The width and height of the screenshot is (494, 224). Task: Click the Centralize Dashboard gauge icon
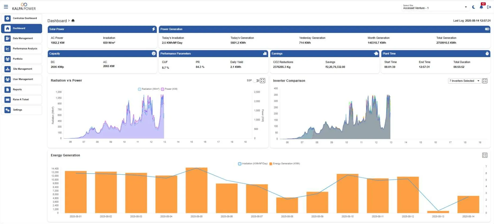pyautogui.click(x=7, y=18)
